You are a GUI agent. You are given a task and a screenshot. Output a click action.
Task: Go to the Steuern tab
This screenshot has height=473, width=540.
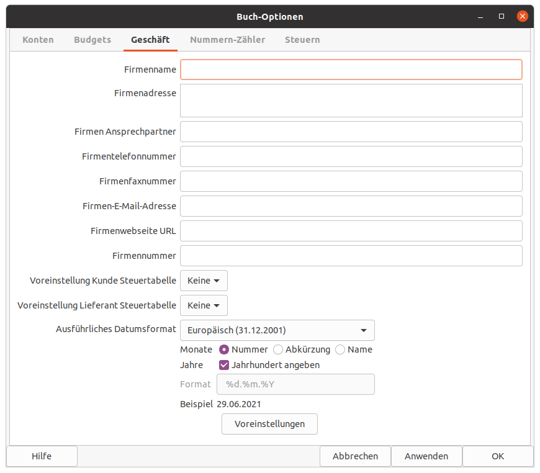[302, 40]
